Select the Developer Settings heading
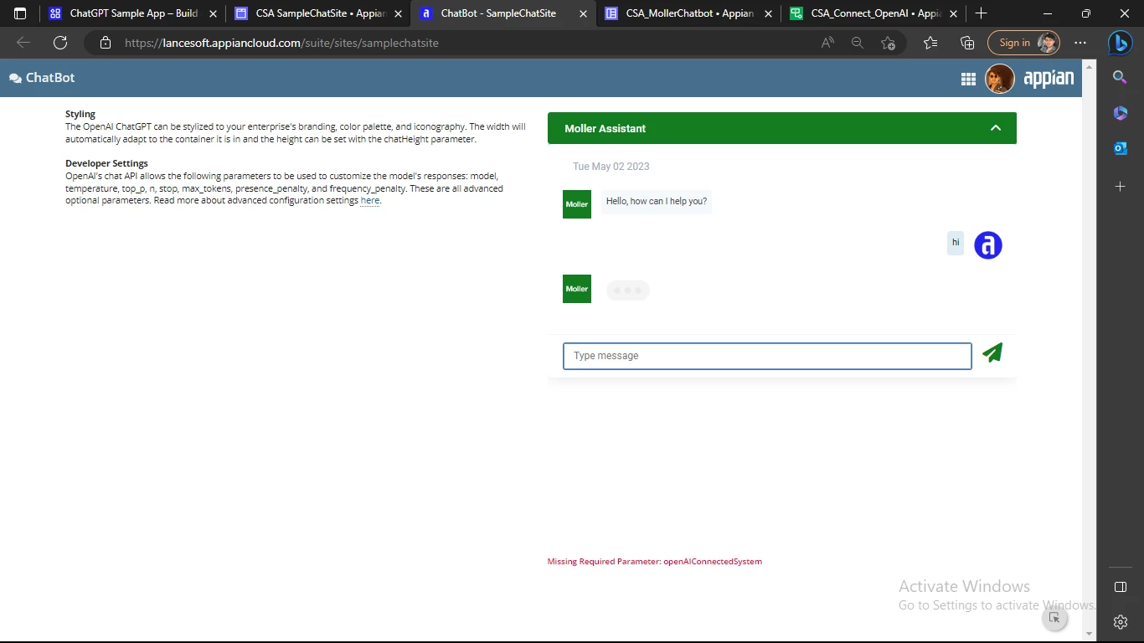This screenshot has height=643, width=1144. [x=107, y=163]
